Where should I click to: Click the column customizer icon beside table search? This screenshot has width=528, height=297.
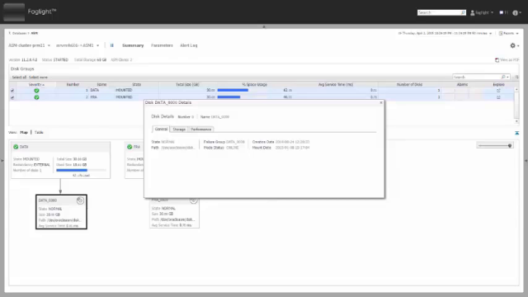(x=517, y=77)
